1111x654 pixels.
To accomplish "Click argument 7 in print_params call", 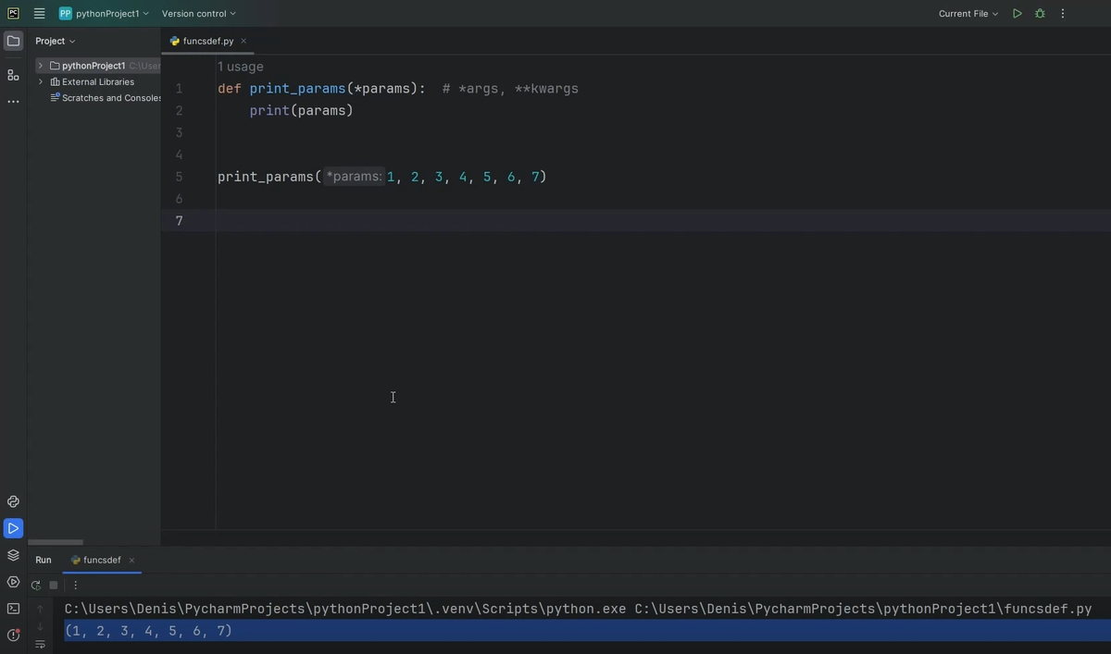I will pyautogui.click(x=535, y=177).
